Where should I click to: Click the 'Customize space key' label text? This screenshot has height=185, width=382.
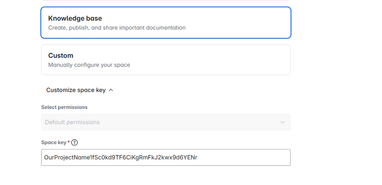[x=76, y=90]
